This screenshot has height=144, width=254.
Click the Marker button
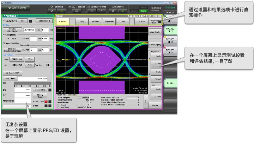click(155, 105)
